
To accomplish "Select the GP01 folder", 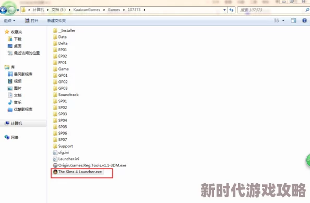I will coord(61,76).
